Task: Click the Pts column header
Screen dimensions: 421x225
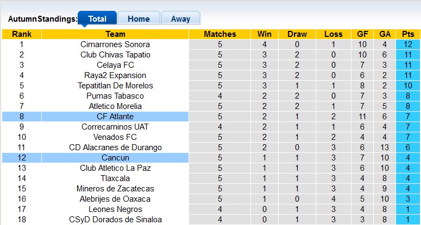Action: coord(408,34)
